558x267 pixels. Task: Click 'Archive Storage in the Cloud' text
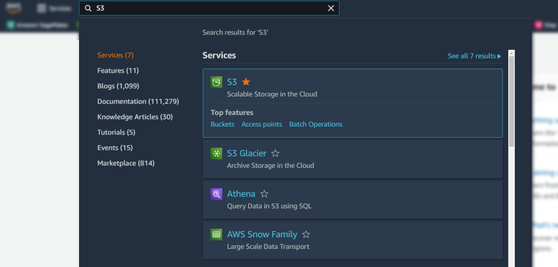[x=271, y=165]
